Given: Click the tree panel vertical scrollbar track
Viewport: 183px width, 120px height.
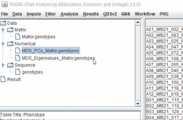Looking at the screenshot, I should [138, 63].
